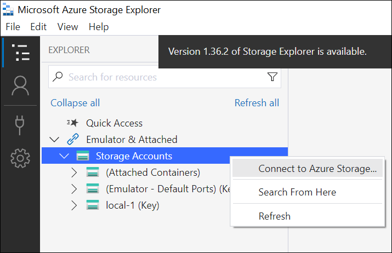
Task: Click the Connect plug icon in sidebar
Action: coord(20,124)
